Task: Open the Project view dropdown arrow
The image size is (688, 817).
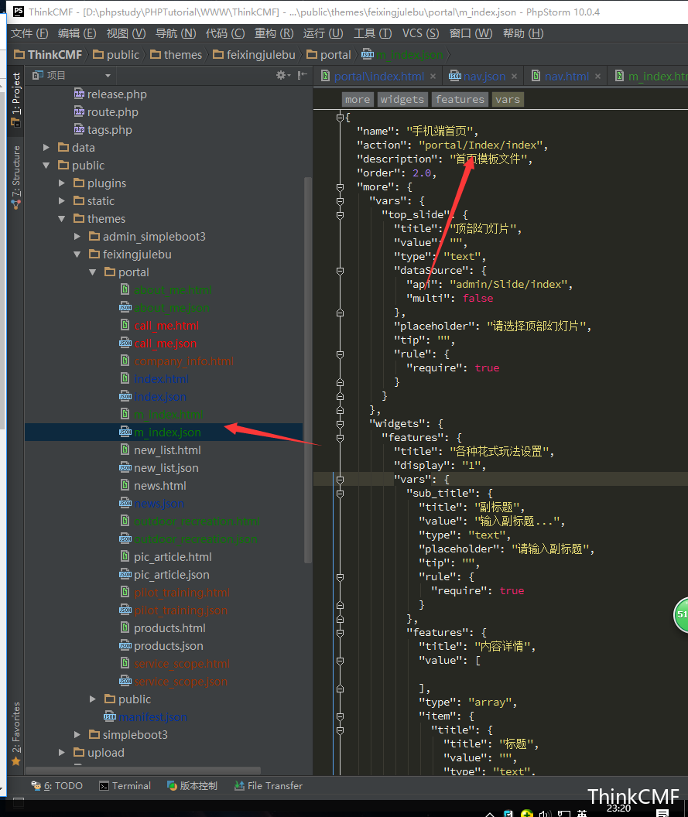Action: (x=108, y=76)
